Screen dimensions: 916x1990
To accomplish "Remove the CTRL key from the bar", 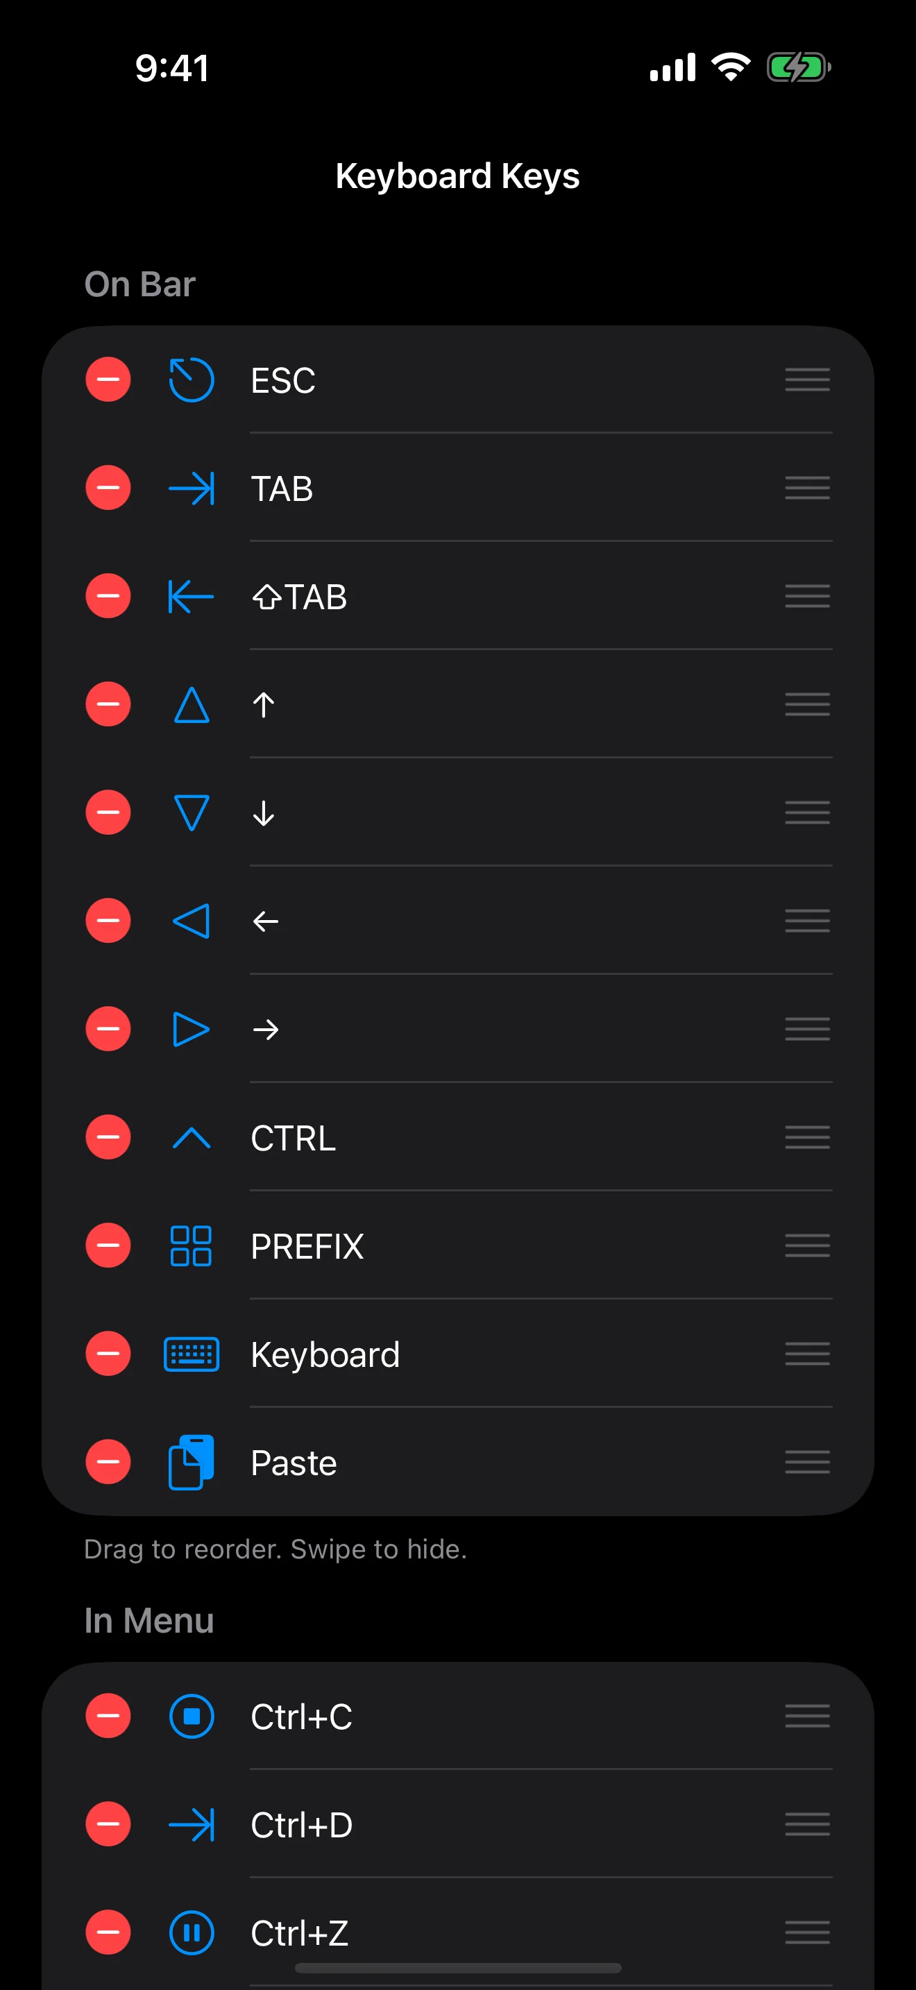I will pos(108,1137).
